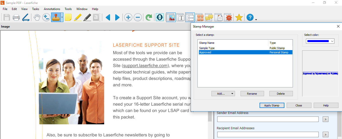Click the Rename button

point(252,94)
